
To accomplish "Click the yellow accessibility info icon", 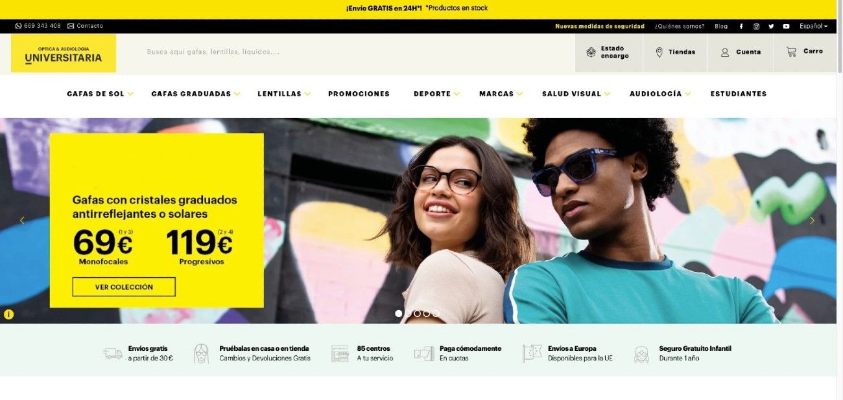I will 8,315.
